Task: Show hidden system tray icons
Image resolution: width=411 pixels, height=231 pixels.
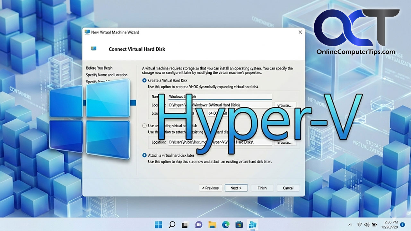Action: point(350,225)
